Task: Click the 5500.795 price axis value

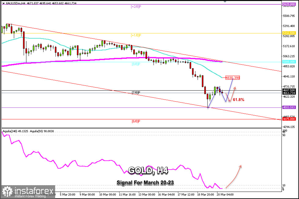Action: click(x=289, y=16)
